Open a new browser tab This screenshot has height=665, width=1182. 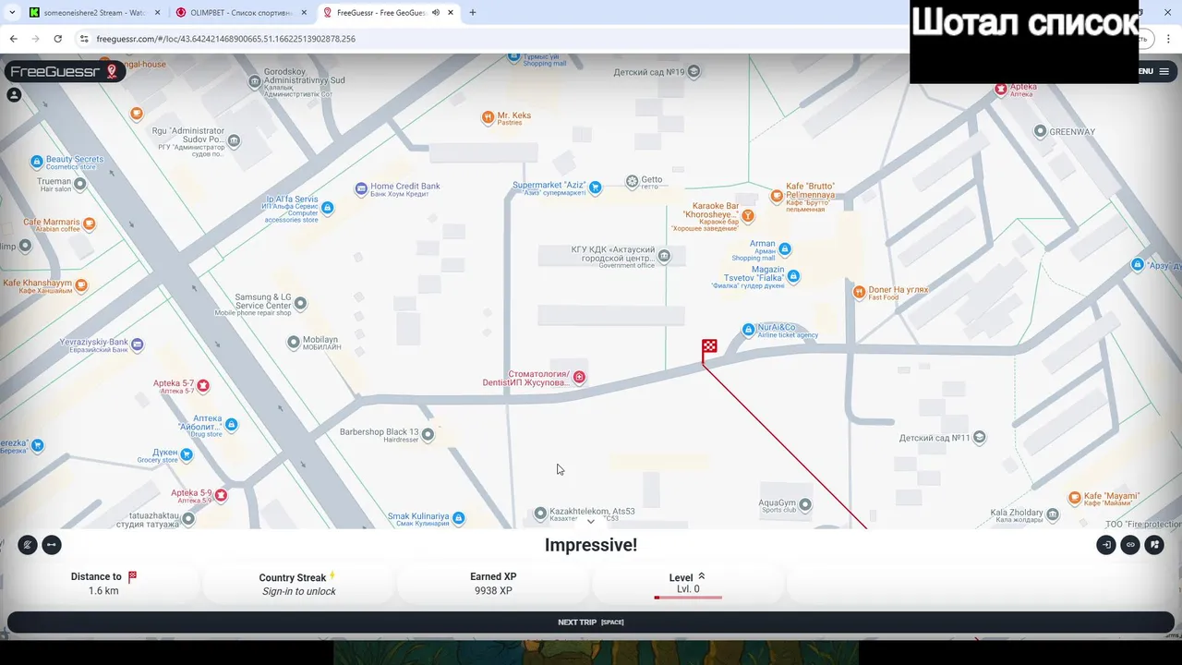coord(473,13)
